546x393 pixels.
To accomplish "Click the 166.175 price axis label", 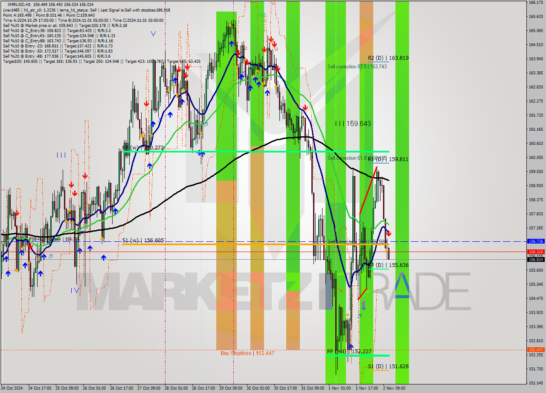I will click(x=536, y=3).
